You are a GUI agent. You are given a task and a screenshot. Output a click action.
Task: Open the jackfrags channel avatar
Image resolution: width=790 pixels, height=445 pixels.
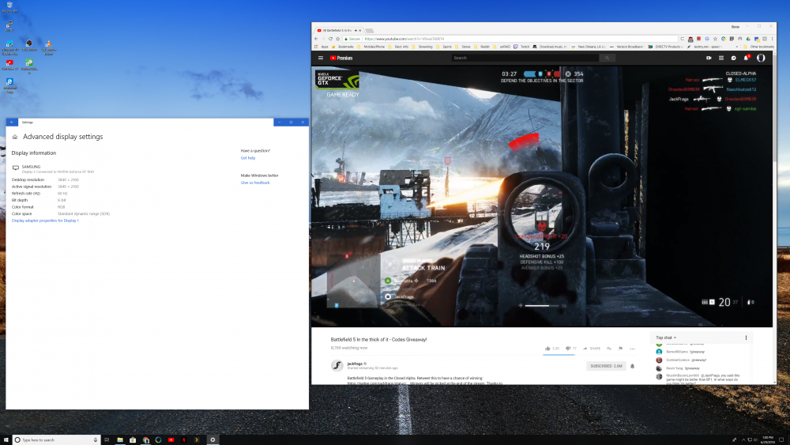coord(337,365)
